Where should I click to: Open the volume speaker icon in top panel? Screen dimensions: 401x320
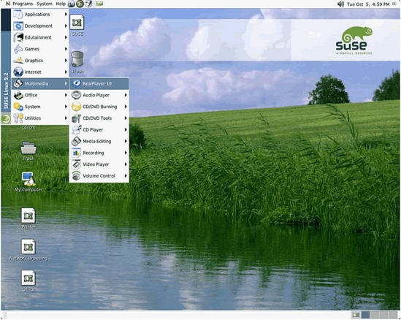340,4
